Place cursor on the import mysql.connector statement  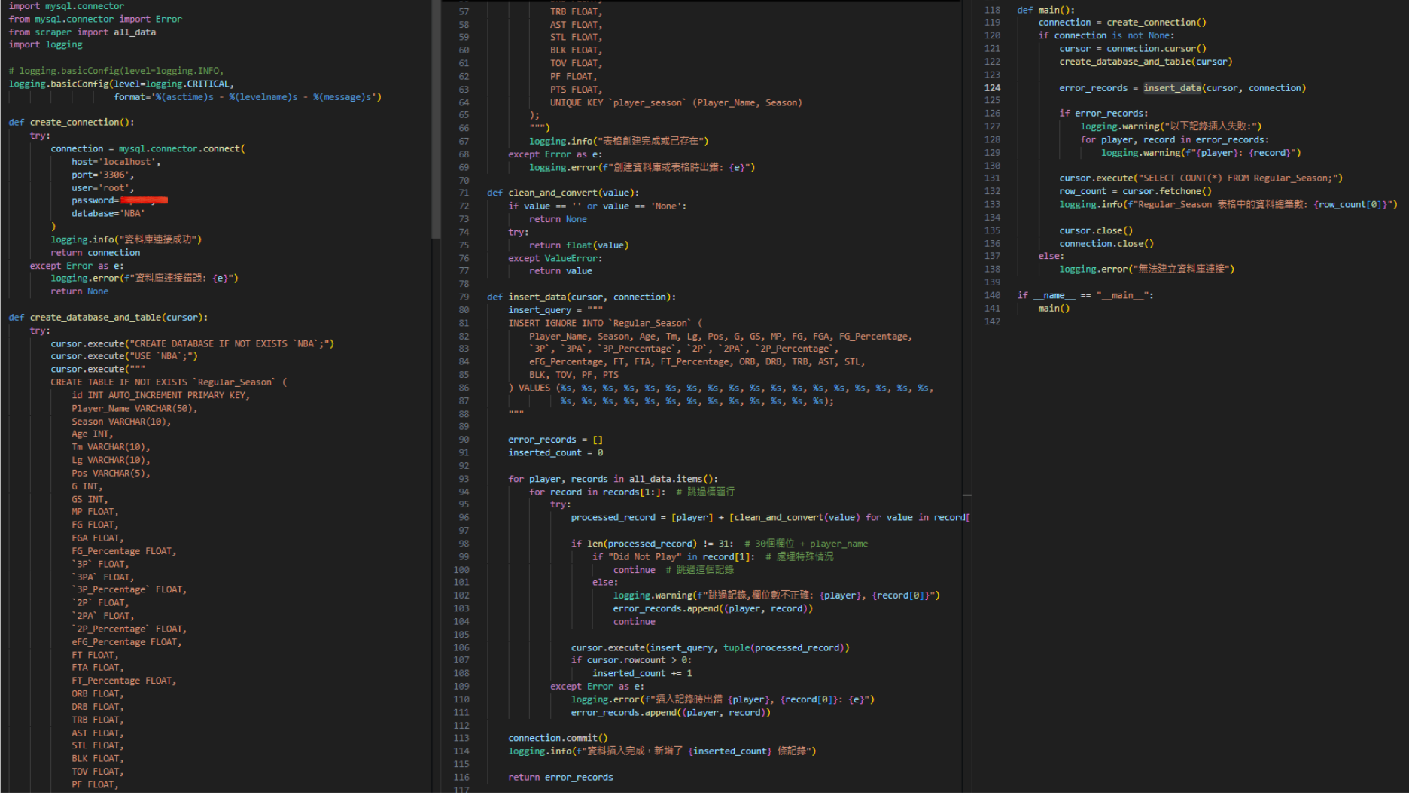click(68, 6)
